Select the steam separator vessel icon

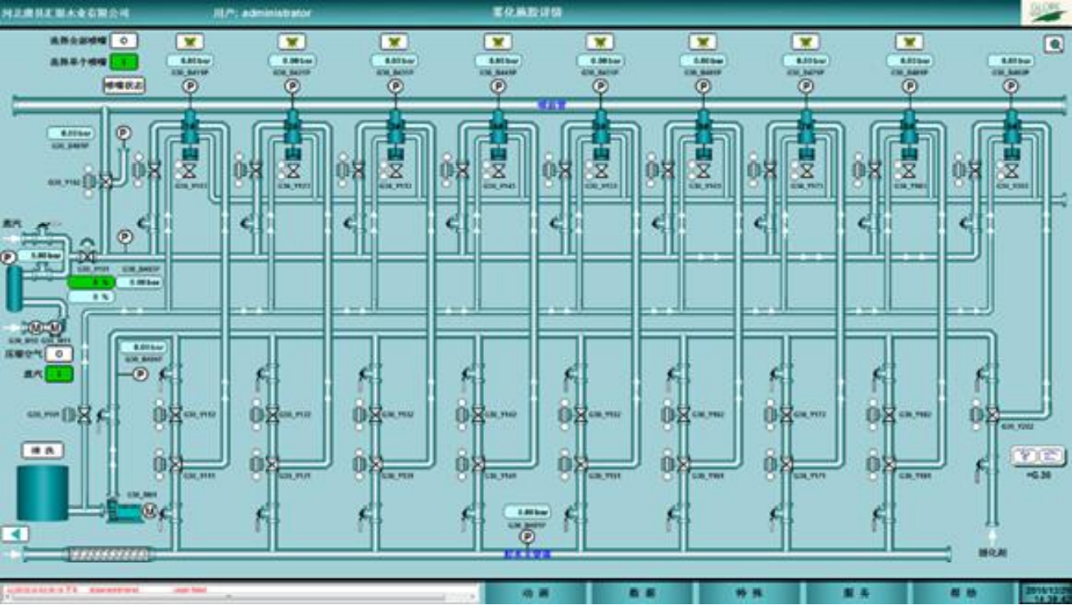coord(14,288)
